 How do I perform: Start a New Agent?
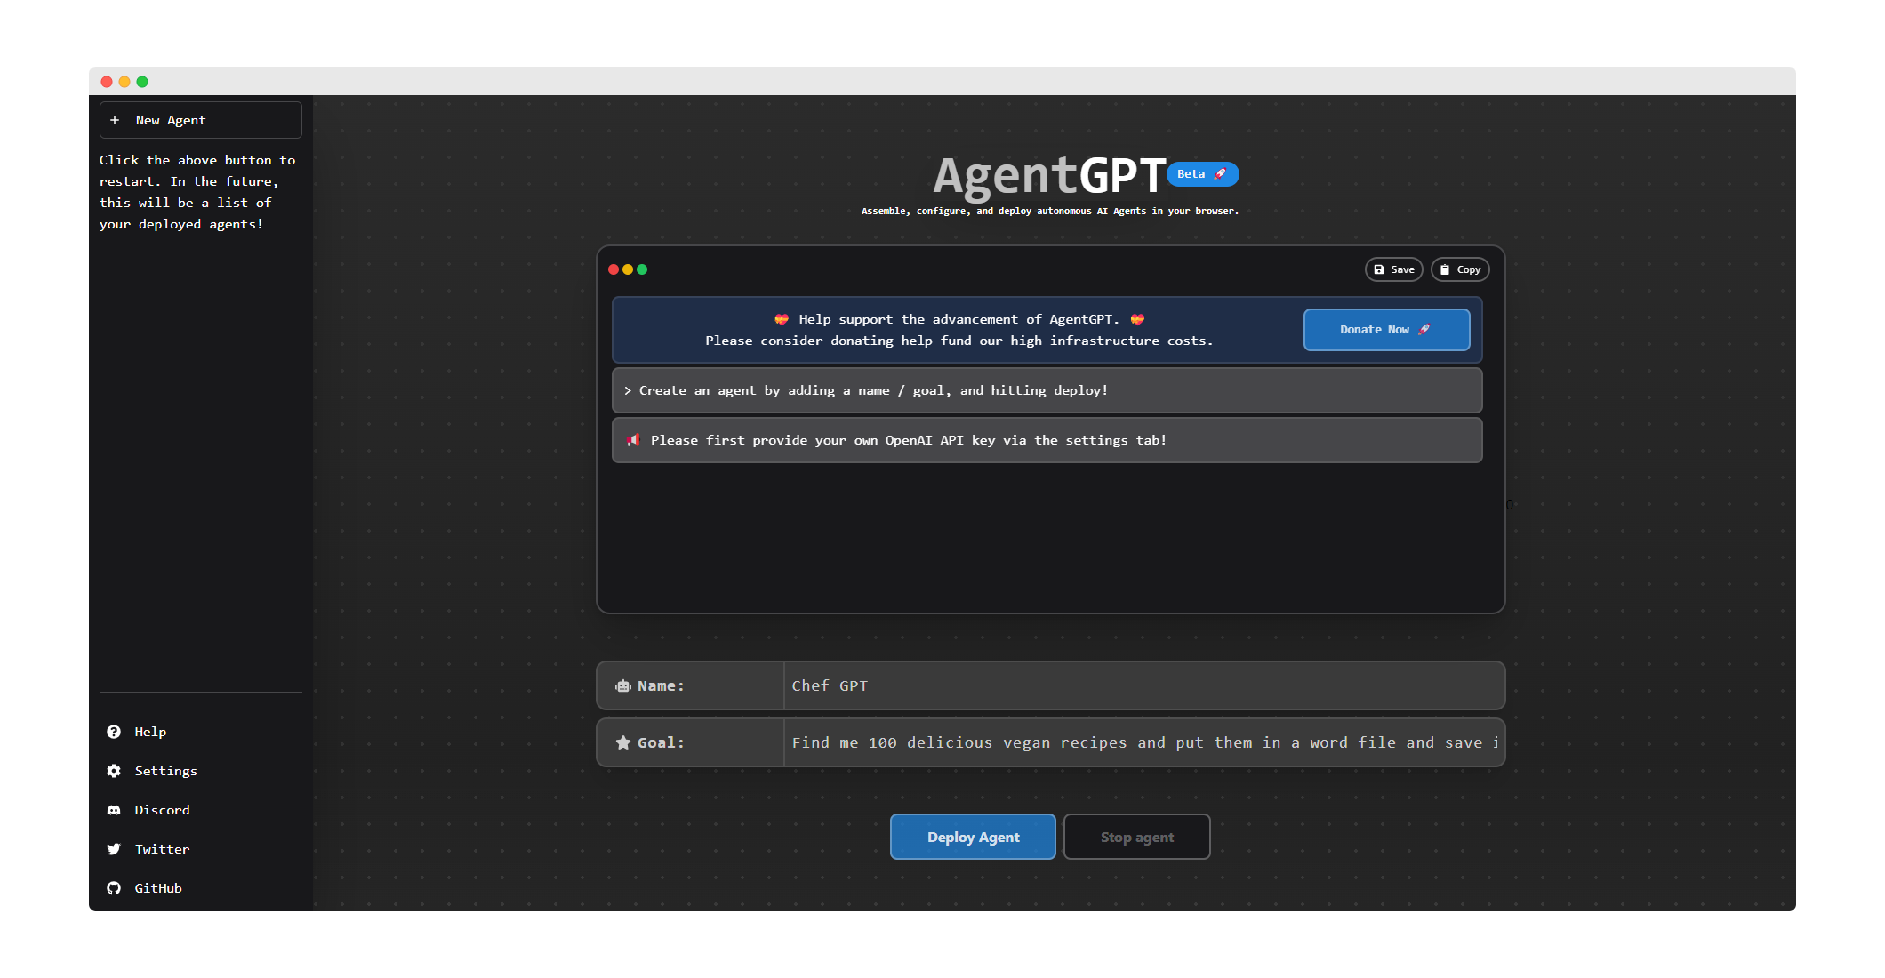coord(201,120)
